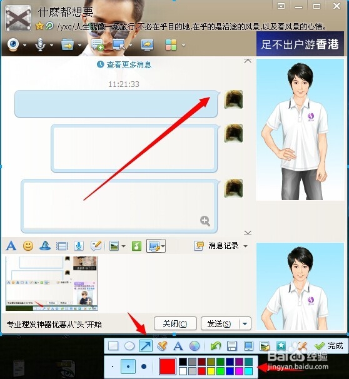
Task: Expand the remote desktop dropdown arrow
Action: point(131,45)
